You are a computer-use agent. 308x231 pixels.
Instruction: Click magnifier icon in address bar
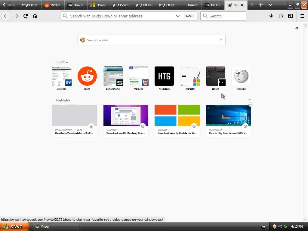[65, 16]
